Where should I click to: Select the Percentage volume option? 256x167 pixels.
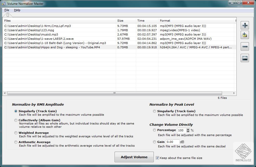[x=155, y=130]
